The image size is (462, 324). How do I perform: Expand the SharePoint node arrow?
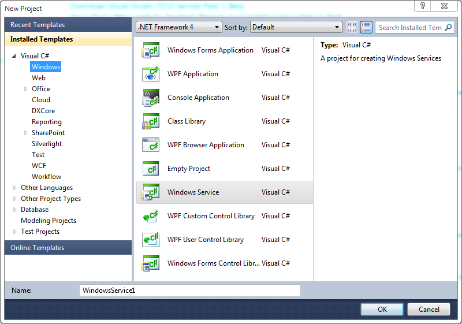pos(25,133)
